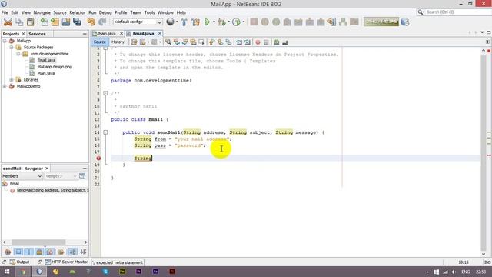
Task: Click the error marker on line 18
Action: pyautogui.click(x=98, y=159)
